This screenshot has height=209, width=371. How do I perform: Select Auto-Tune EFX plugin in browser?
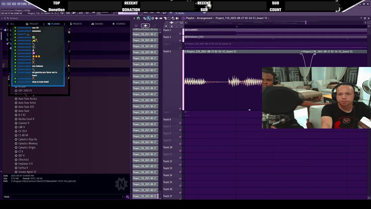point(26,107)
